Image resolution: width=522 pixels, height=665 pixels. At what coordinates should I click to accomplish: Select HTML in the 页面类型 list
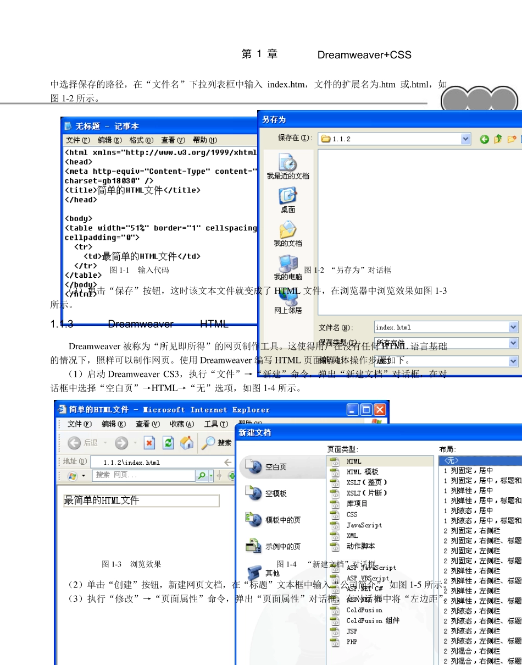click(x=380, y=461)
